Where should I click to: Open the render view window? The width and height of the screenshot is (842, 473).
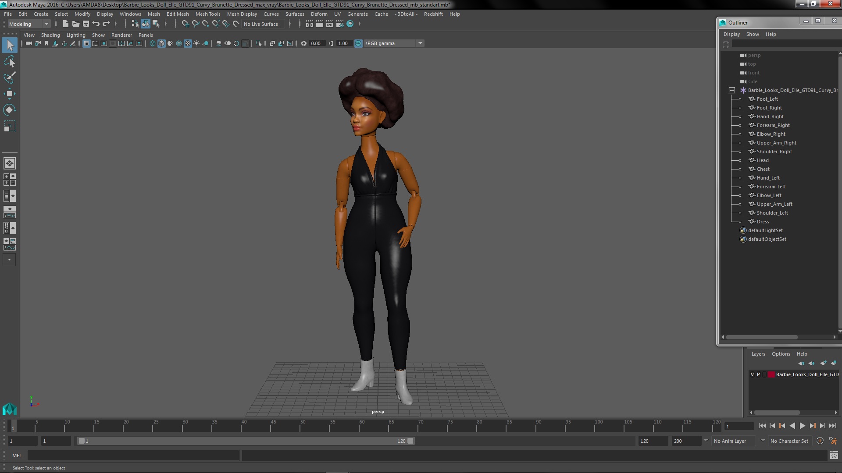pos(310,24)
